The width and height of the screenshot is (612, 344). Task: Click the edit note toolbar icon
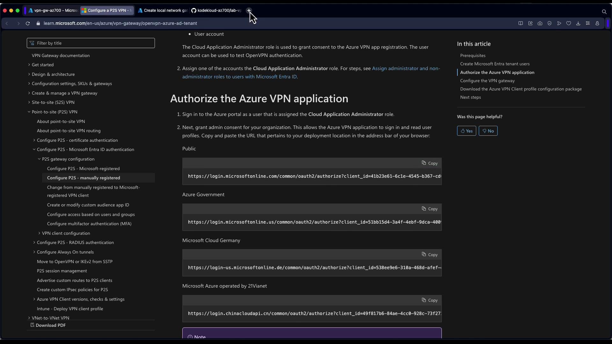530,23
